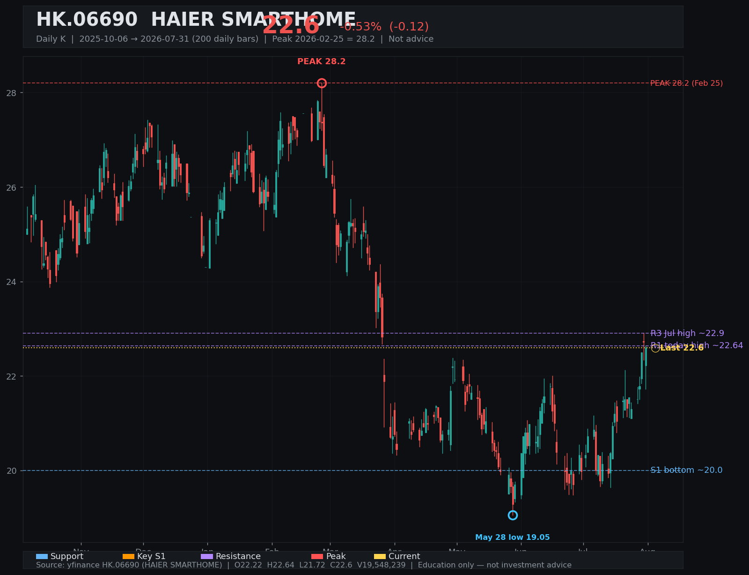Select the yellow Current legend swatch
The height and width of the screenshot is (575, 749).
pyautogui.click(x=380, y=557)
